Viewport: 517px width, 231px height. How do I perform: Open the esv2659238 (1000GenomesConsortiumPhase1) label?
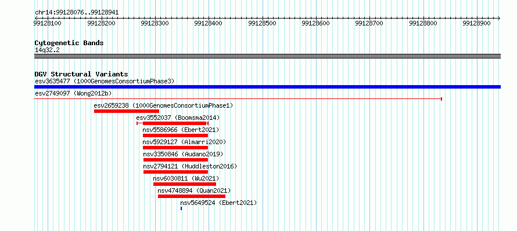163,106
